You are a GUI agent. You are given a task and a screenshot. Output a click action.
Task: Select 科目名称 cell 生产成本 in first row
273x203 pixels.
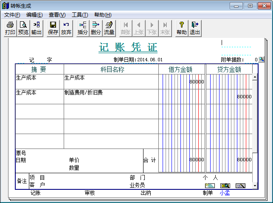pyautogui.click(x=111, y=82)
